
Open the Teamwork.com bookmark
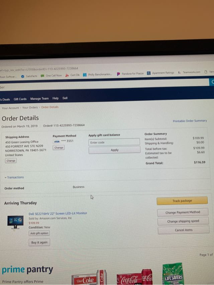[189, 72]
